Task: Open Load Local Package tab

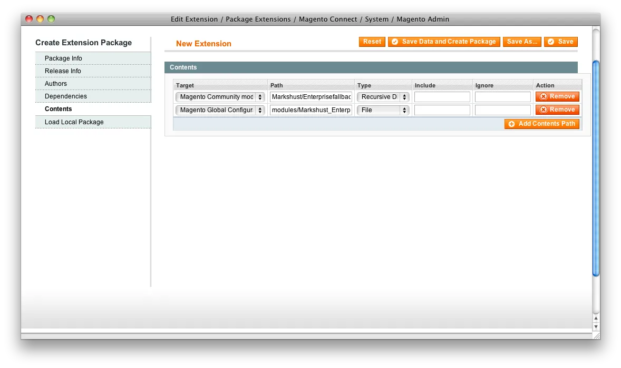Action: pyautogui.click(x=74, y=122)
